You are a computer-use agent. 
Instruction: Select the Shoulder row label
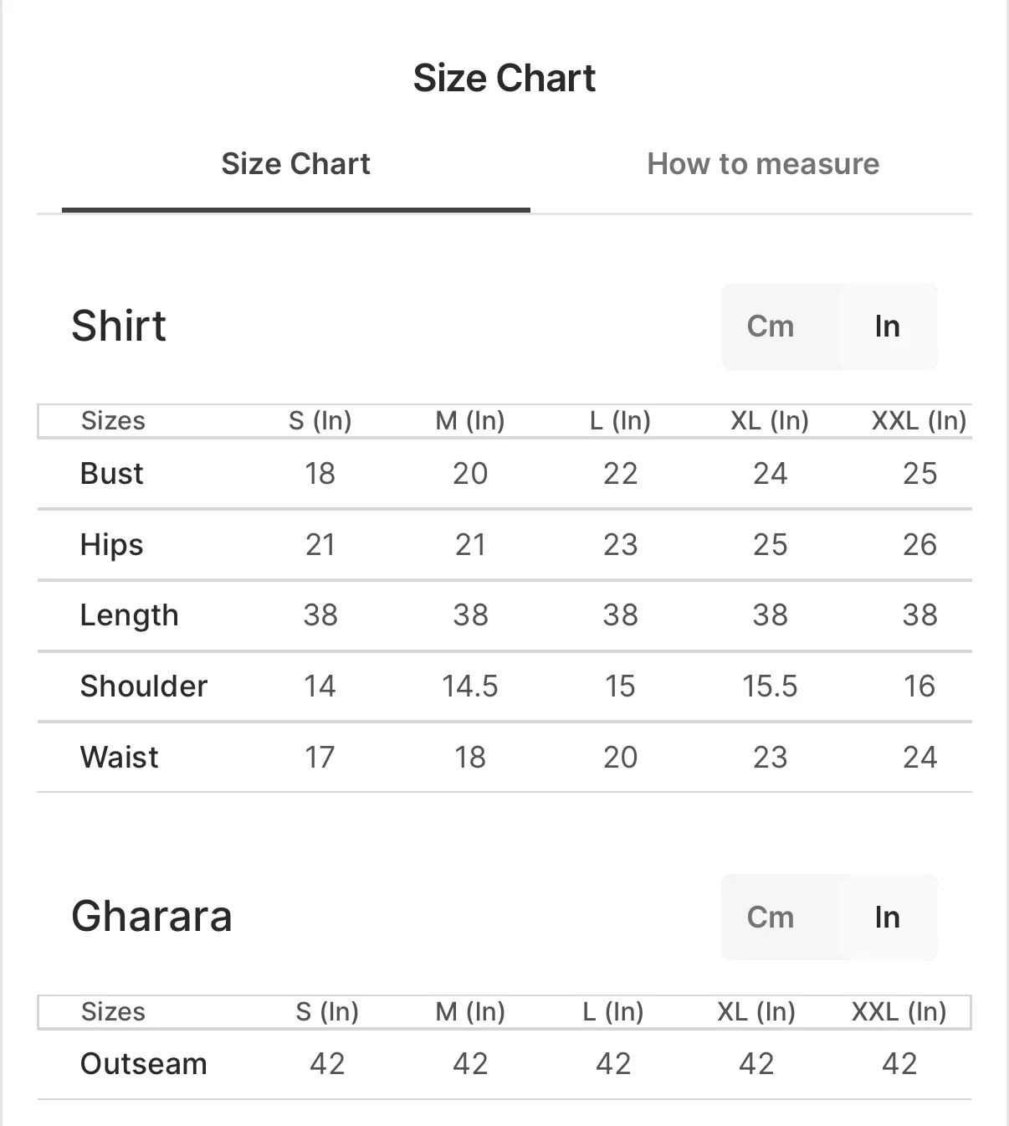click(143, 686)
